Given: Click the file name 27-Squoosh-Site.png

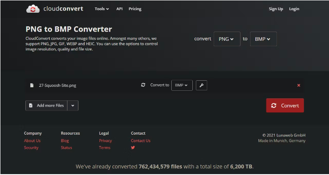Looking at the screenshot, I should pyautogui.click(x=57, y=86).
